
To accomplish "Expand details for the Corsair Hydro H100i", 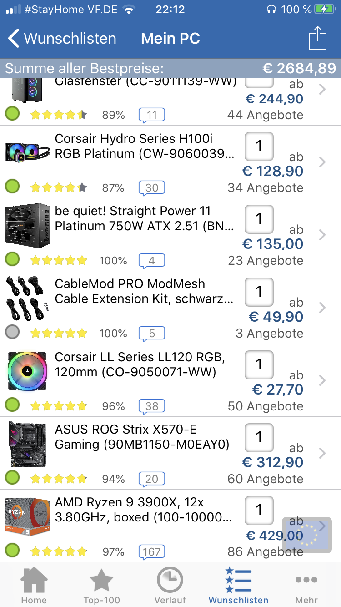I will pos(322,162).
